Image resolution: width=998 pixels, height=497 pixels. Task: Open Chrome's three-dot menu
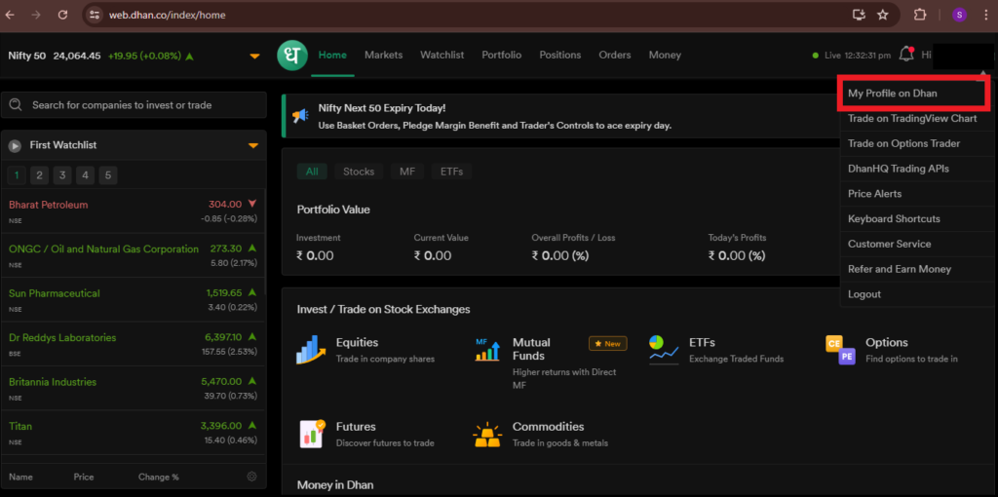(984, 15)
